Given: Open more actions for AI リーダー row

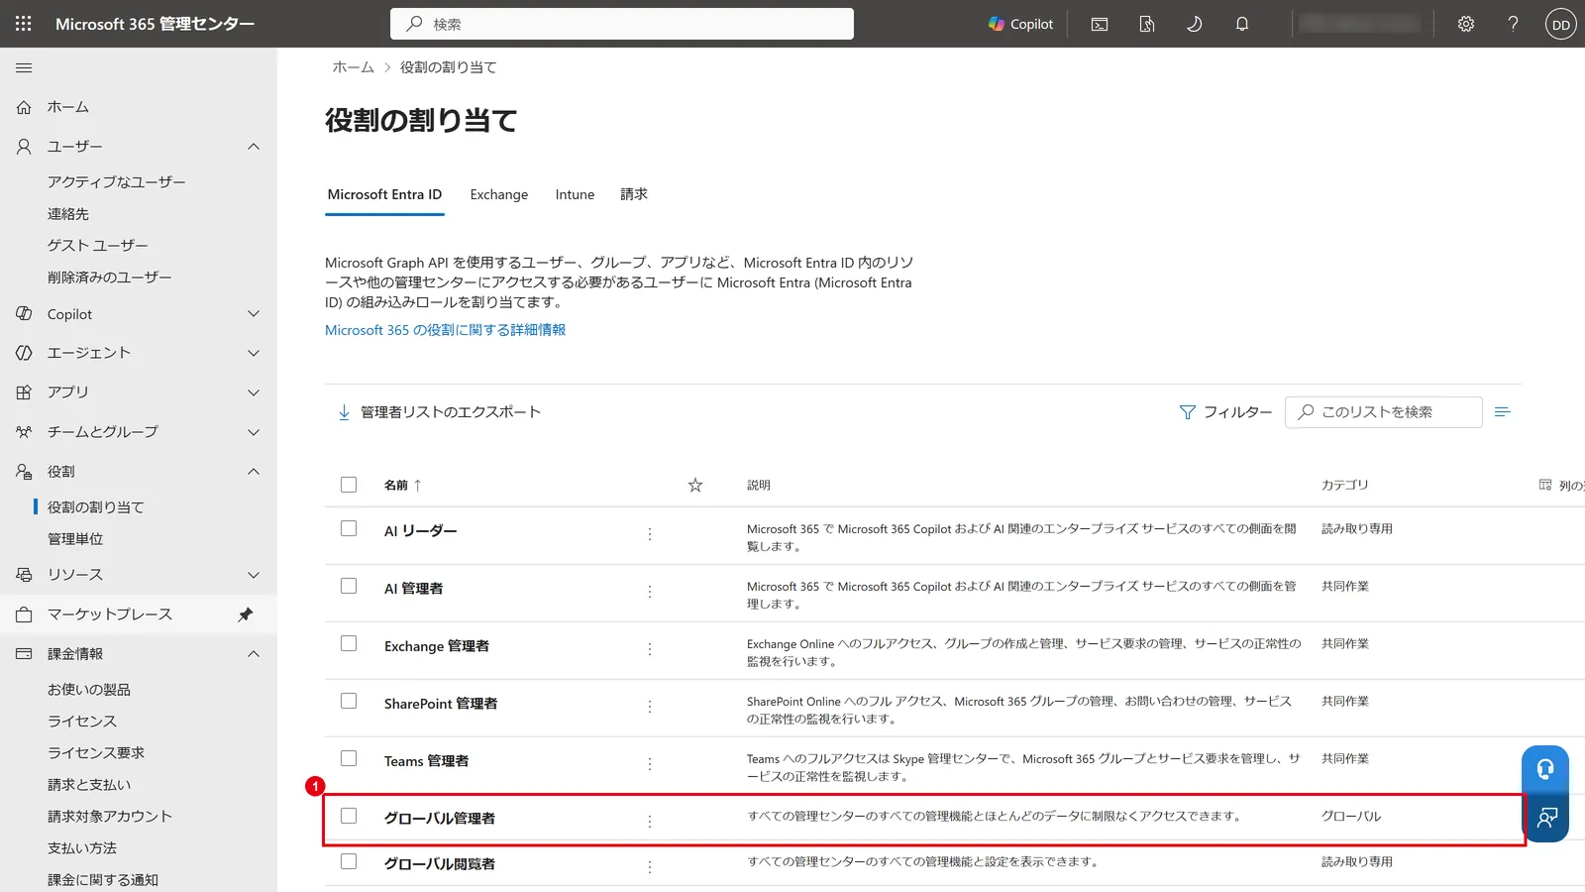Looking at the screenshot, I should point(650,534).
